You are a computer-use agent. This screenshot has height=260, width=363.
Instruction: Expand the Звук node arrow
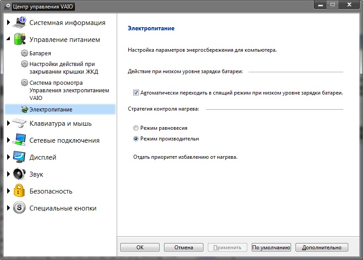coord(8,174)
